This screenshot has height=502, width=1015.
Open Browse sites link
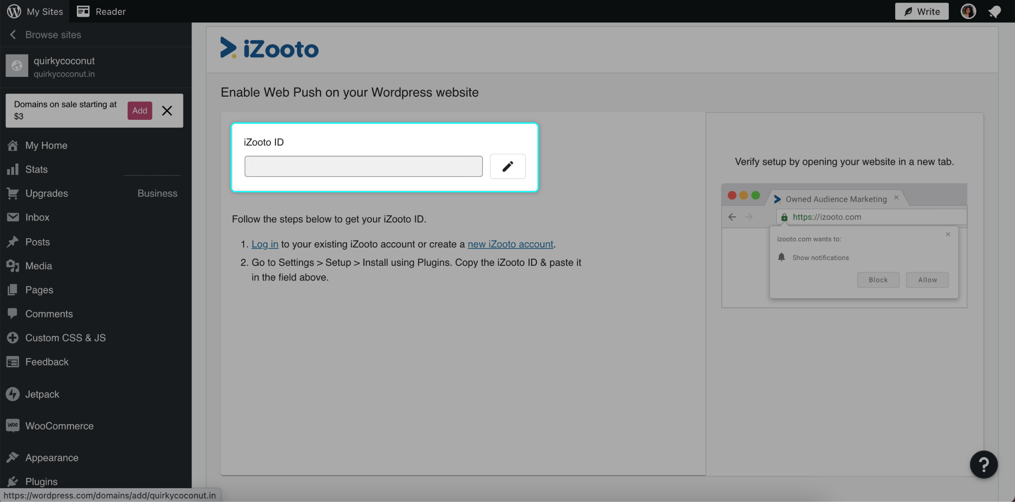pyautogui.click(x=53, y=35)
